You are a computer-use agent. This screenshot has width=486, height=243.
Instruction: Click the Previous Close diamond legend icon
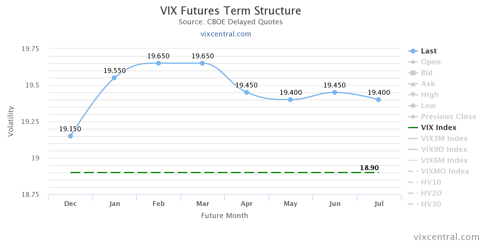[x=413, y=117]
